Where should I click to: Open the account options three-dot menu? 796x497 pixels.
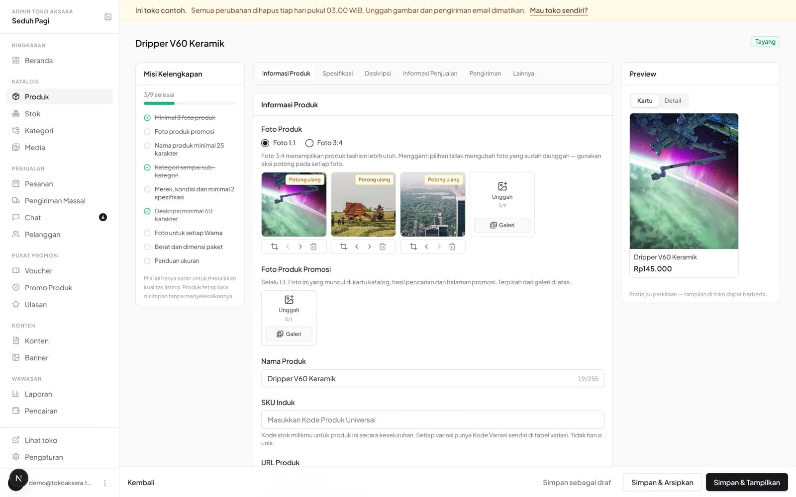[105, 483]
